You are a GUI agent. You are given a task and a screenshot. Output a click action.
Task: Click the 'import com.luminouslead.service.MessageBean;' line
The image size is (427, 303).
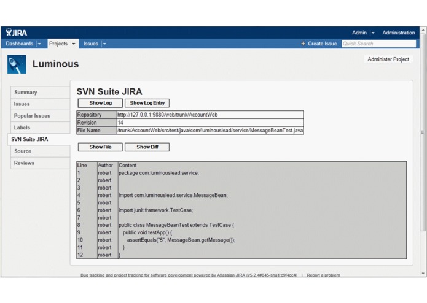173,195
